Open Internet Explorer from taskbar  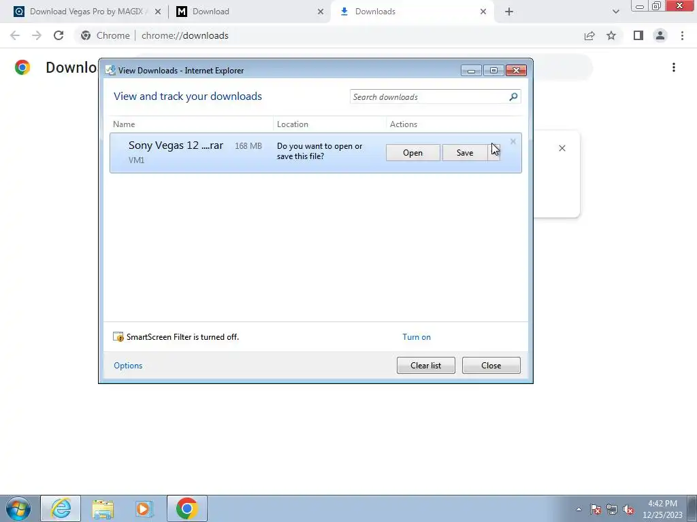(61, 508)
